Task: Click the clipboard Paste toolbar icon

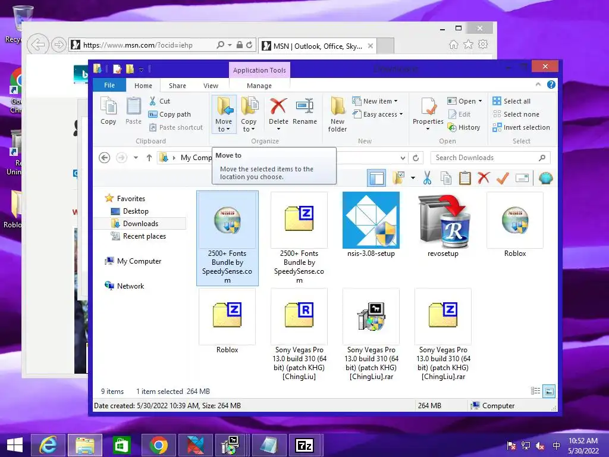Action: [x=465, y=179]
